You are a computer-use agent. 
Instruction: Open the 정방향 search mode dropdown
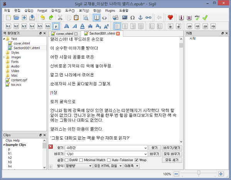coord(79,166)
